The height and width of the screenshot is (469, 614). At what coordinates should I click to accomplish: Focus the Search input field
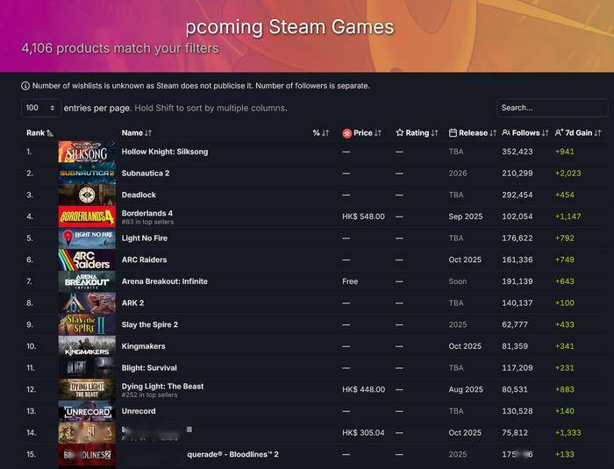pos(552,108)
